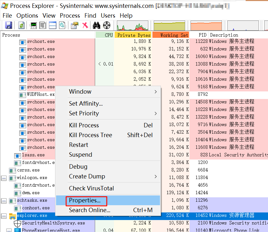This screenshot has height=232, width=268.
Task: Click the Refresh Now toolbar icon
Action: pyautogui.click(x=21, y=25)
